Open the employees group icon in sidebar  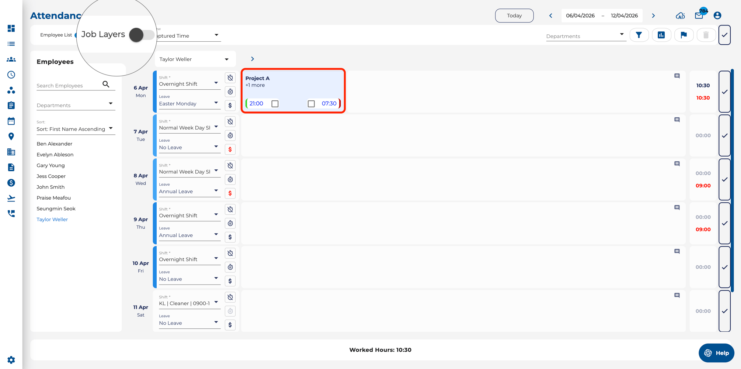[x=11, y=59]
